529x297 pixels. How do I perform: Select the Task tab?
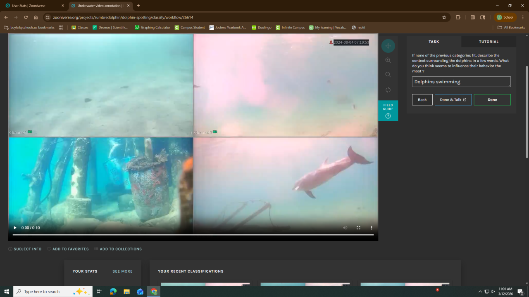[x=434, y=42]
